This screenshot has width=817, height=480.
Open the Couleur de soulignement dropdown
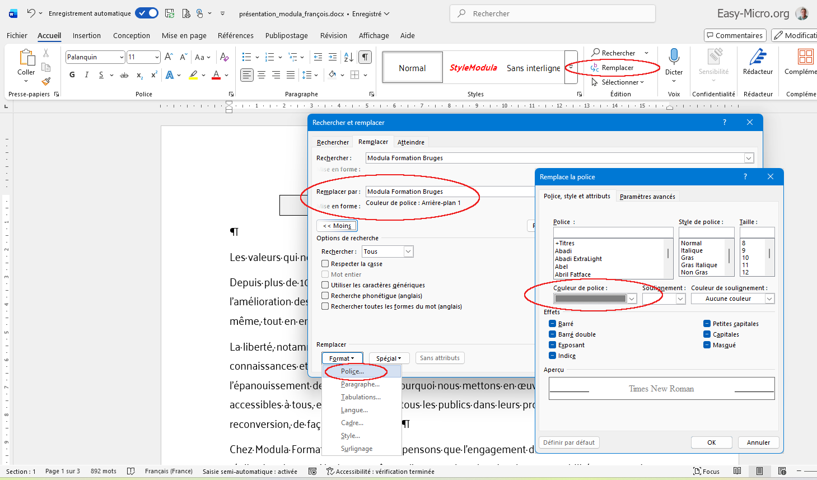(769, 299)
